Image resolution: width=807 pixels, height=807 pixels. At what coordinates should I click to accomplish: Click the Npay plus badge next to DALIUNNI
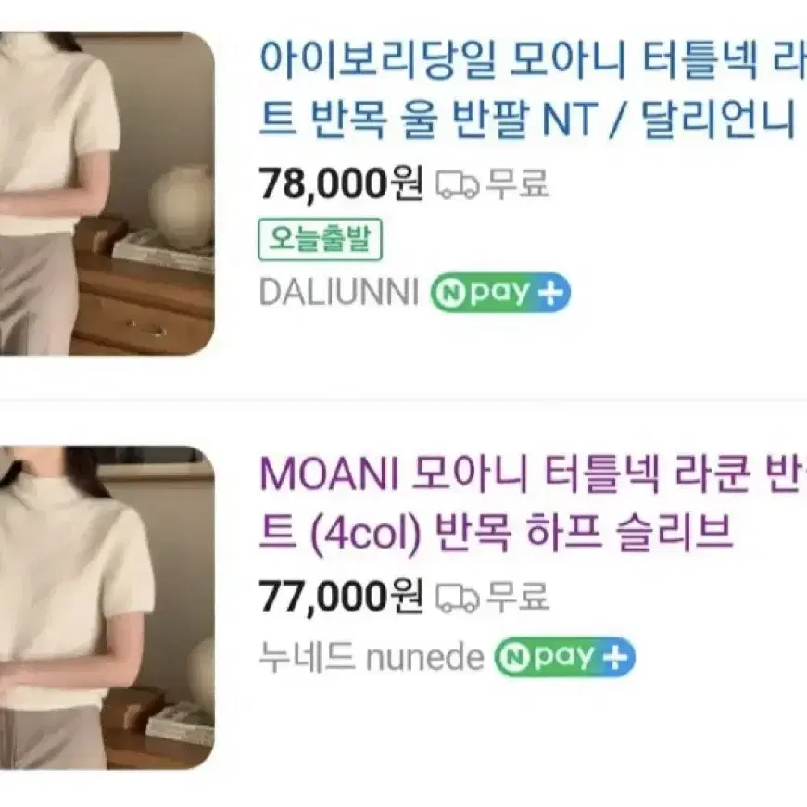pos(500,293)
